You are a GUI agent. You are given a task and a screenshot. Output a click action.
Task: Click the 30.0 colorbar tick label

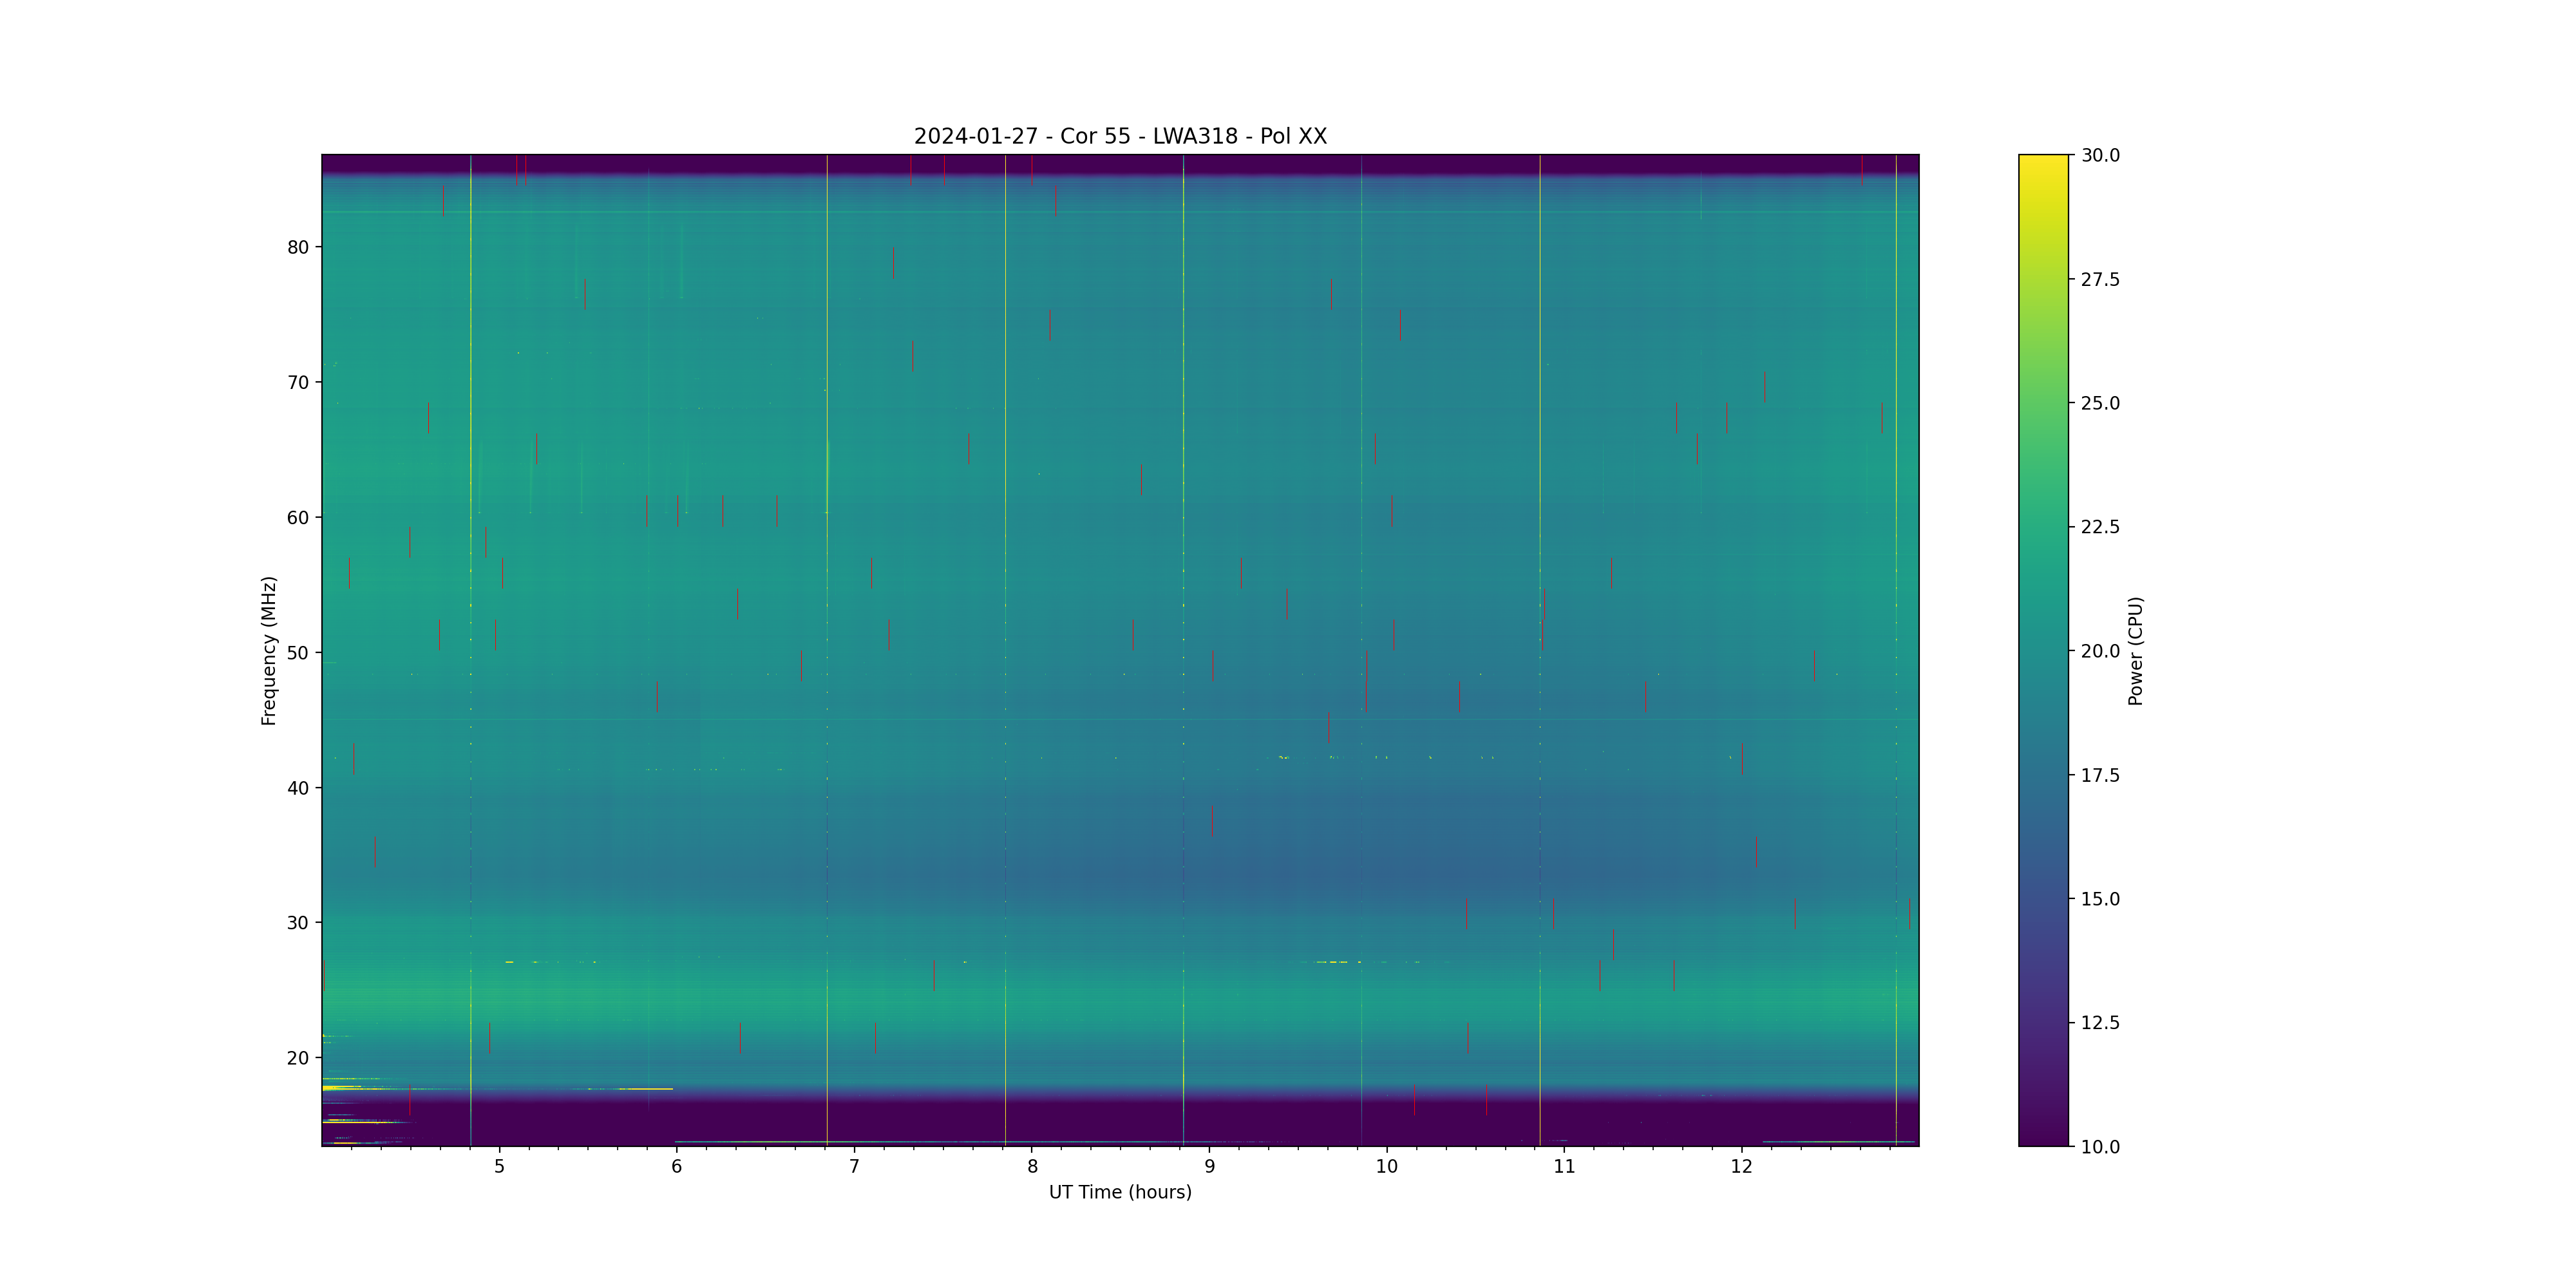click(2100, 155)
